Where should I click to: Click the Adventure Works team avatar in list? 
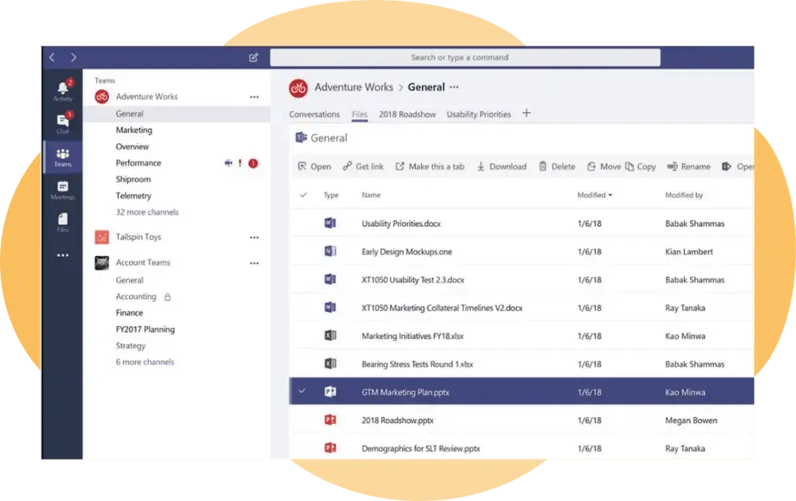click(x=102, y=96)
